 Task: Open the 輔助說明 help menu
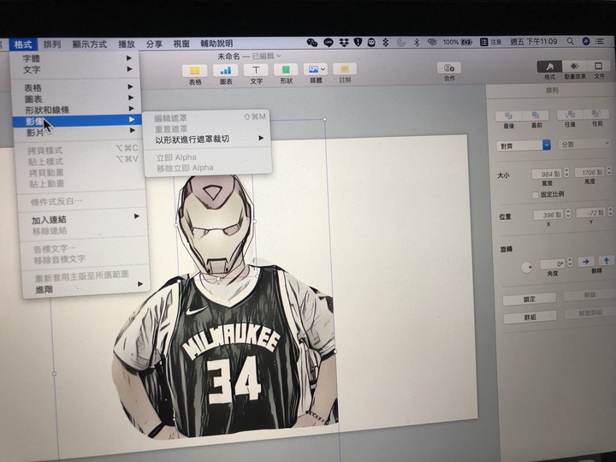tap(216, 44)
